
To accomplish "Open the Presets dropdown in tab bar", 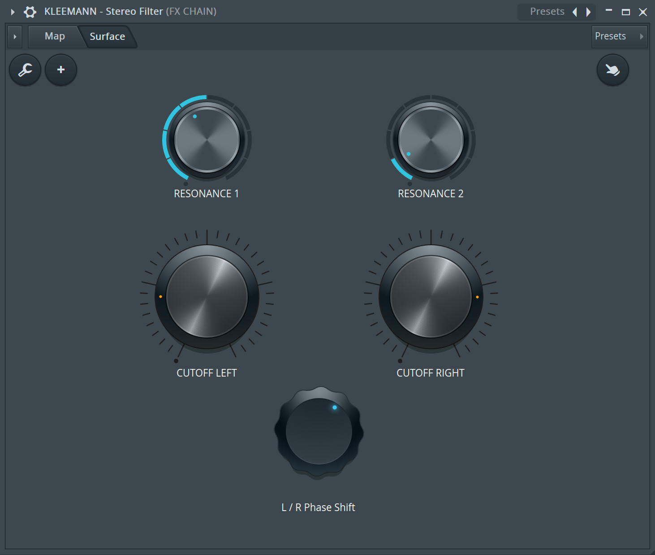I will pos(619,36).
